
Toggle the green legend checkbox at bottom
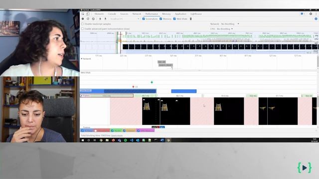pyautogui.click(x=112, y=130)
